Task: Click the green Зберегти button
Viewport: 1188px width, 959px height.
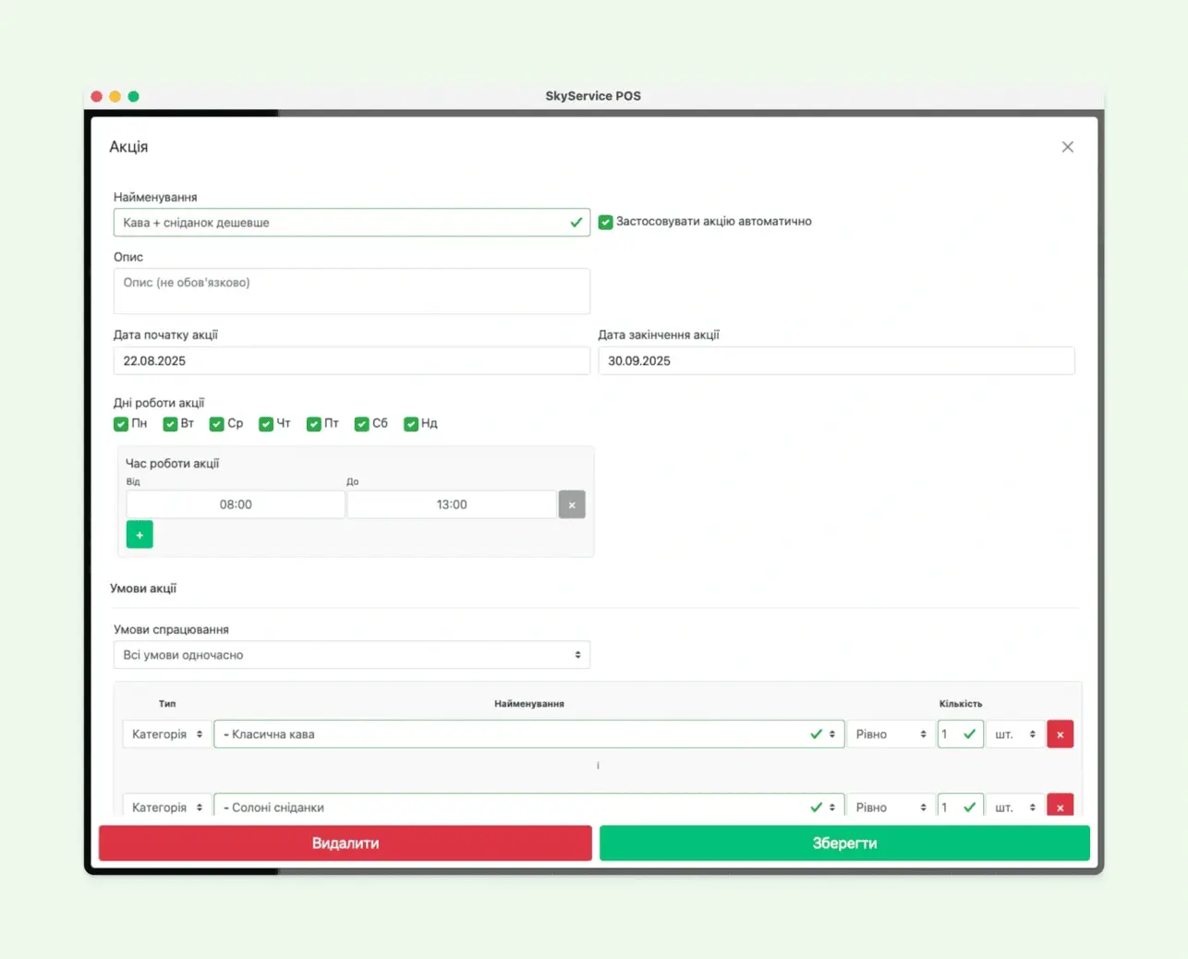Action: 844,844
